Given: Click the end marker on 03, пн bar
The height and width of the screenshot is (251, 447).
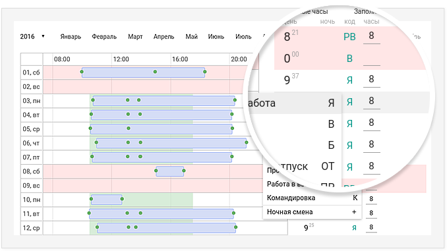Looking at the screenshot, I should click(235, 100).
